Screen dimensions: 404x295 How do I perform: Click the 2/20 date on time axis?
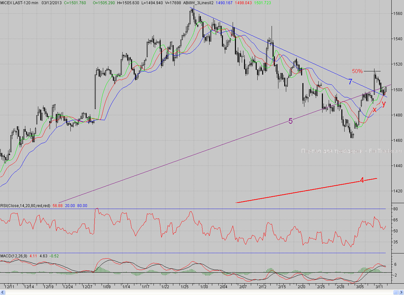[301, 287]
